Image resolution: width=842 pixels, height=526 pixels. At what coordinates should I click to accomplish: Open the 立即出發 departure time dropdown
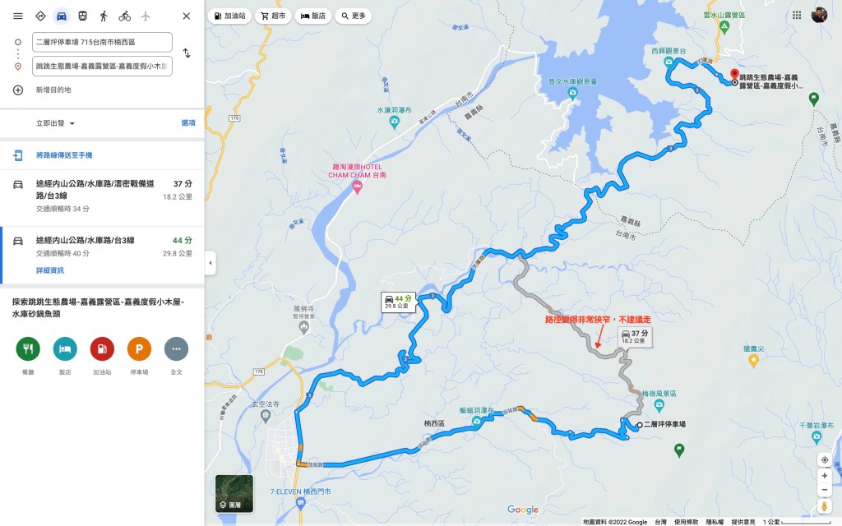click(55, 123)
